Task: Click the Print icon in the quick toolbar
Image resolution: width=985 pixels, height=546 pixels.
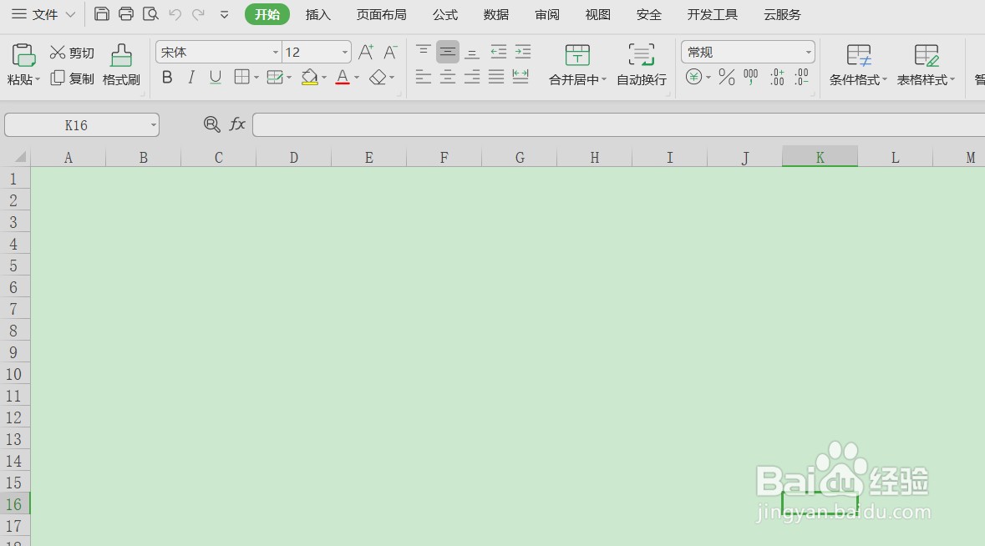Action: (125, 14)
